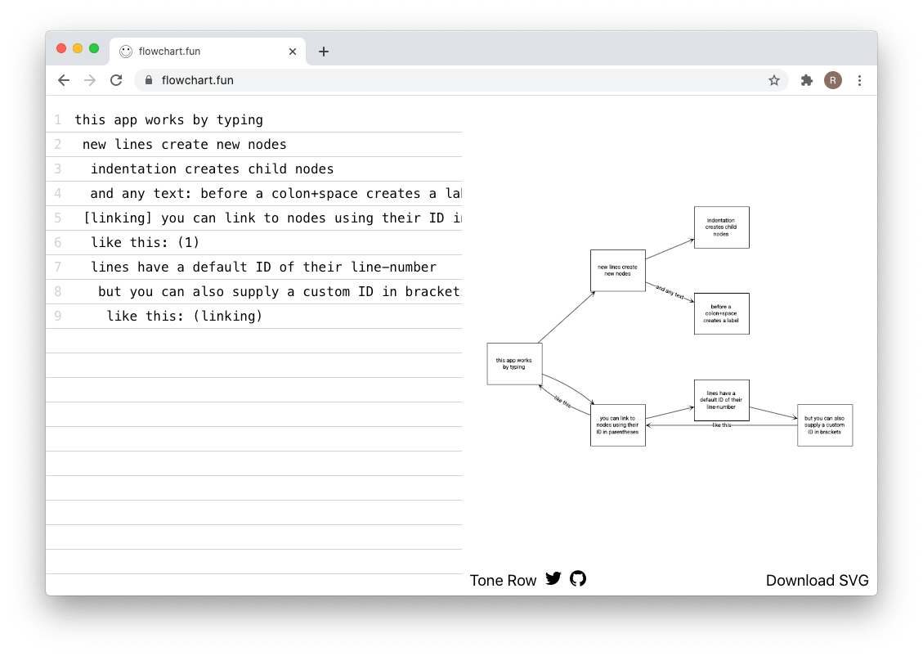The width and height of the screenshot is (923, 656).
Task: Click the browser back arrow
Action: pyautogui.click(x=64, y=80)
